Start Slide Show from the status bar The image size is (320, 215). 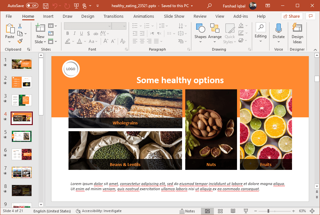(x=245, y=211)
